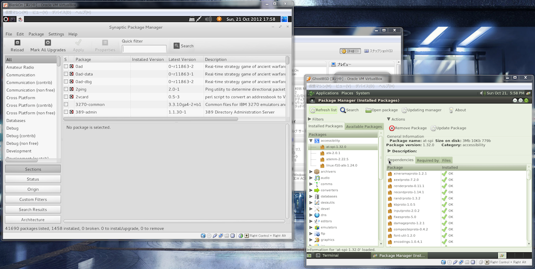Screen dimensions: 535x269
Task: Click Refresh list icon in GhostBSD Package Manager
Action: (x=313, y=110)
